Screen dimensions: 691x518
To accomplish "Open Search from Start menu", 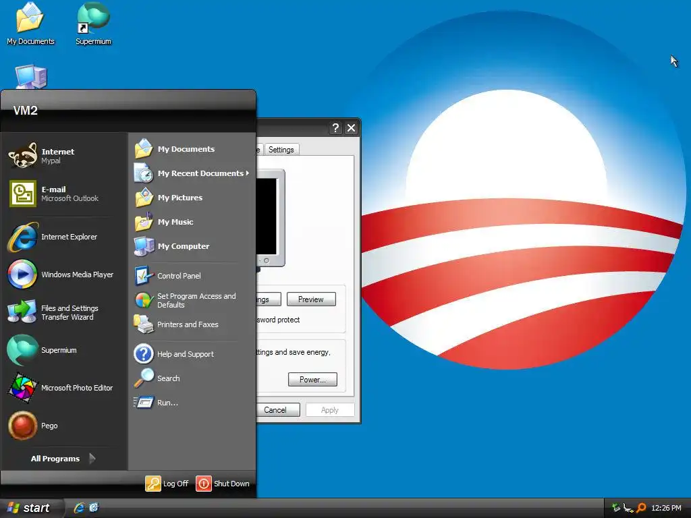I will (192, 378).
